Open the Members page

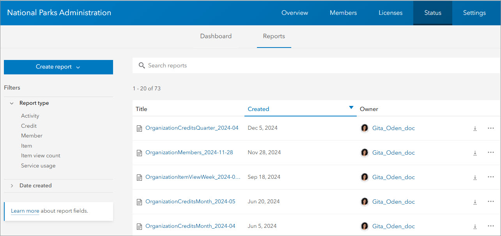tap(343, 13)
